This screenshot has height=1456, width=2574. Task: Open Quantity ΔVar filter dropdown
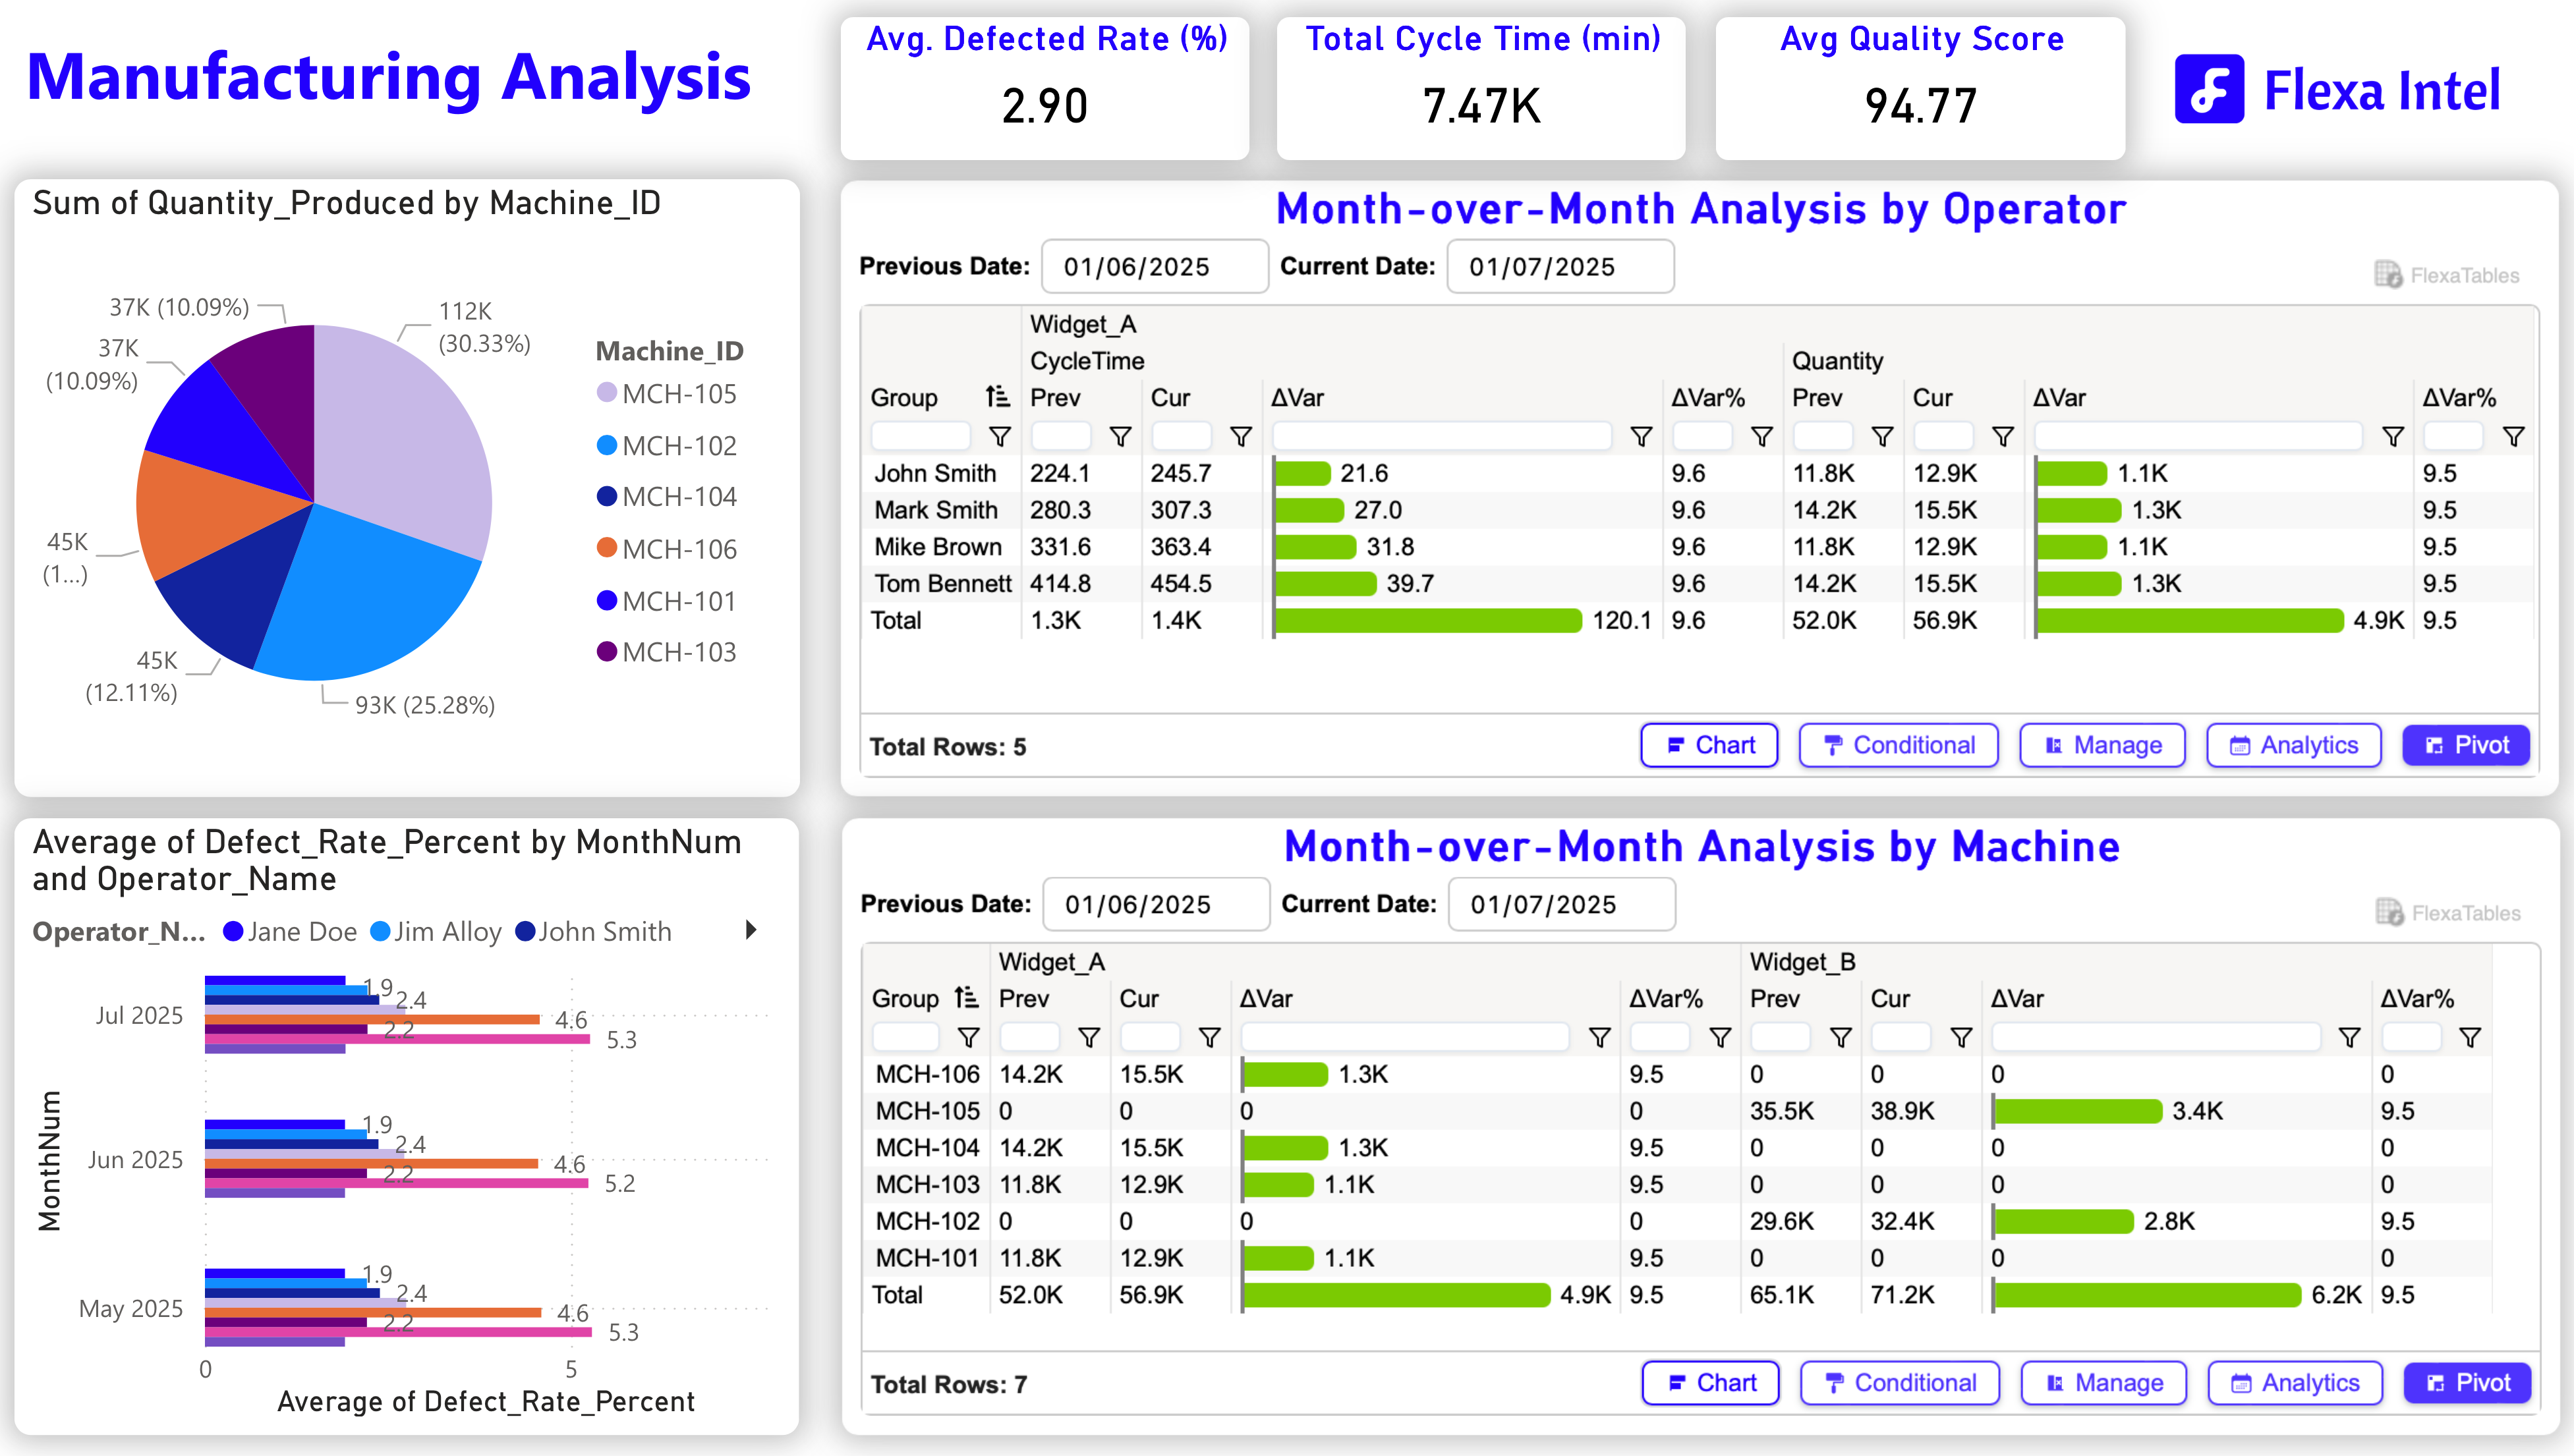click(x=2392, y=436)
